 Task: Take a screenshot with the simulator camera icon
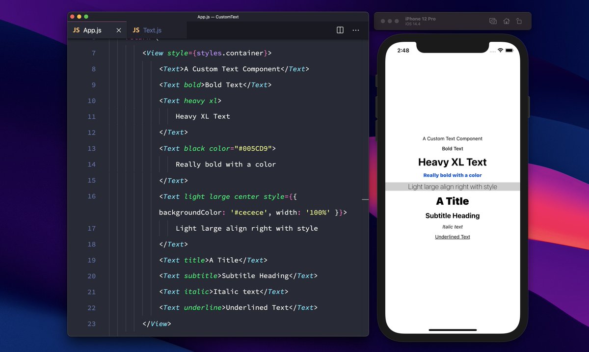pyautogui.click(x=492, y=21)
